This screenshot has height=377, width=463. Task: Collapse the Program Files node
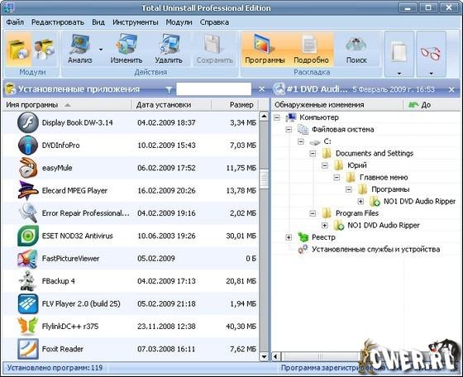[313, 213]
